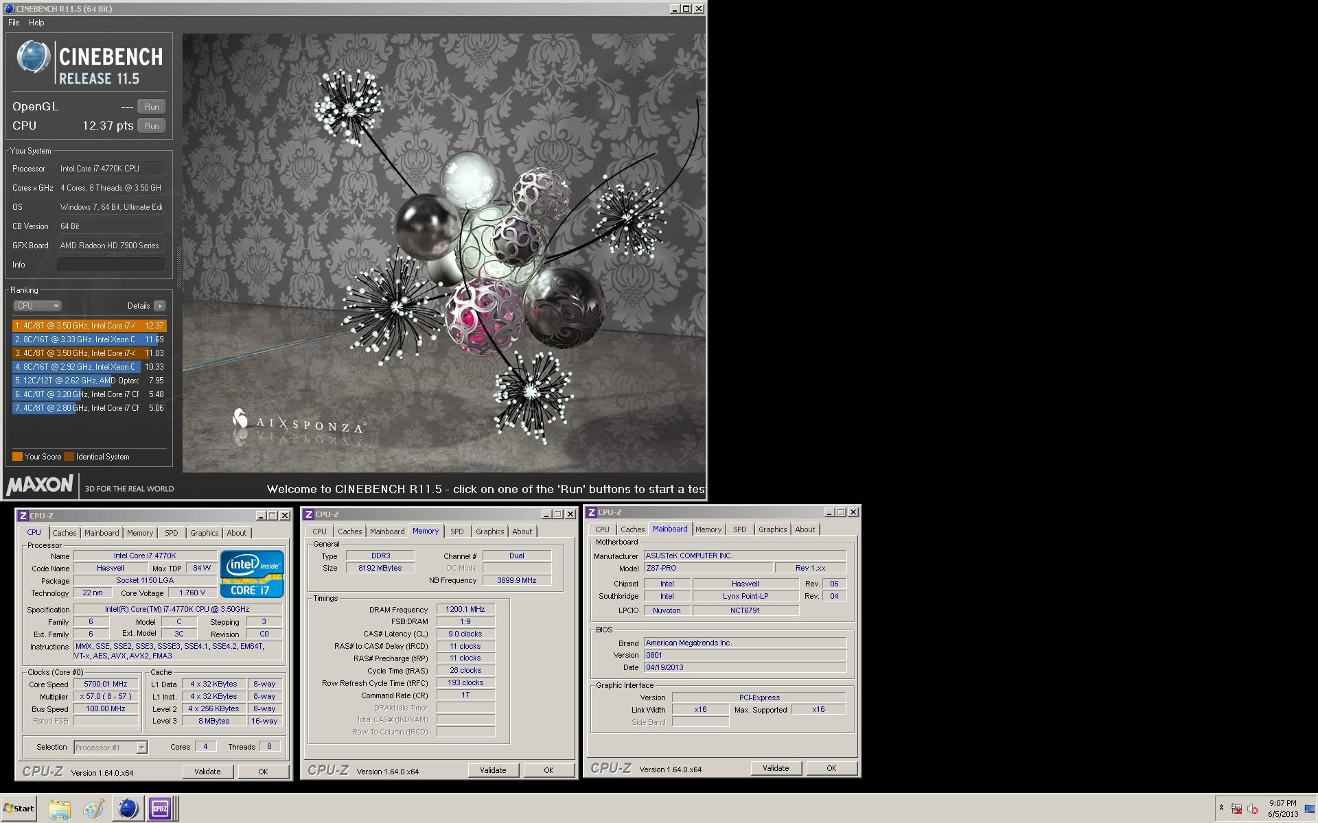Viewport: 1318px width, 823px height.
Task: Open Graphics tab in first CPU-Z window
Action: click(x=205, y=533)
